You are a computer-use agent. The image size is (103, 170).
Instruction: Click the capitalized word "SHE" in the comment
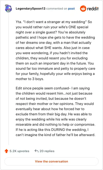pyautogui.click(x=48, y=48)
